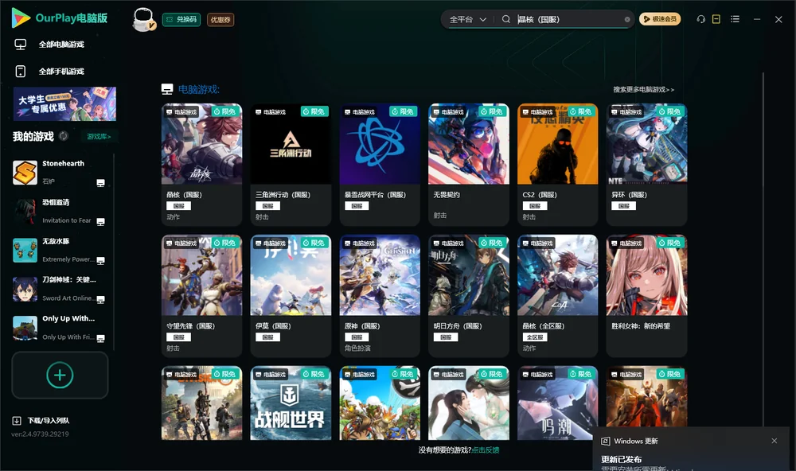Click PC badge icon on Invitation to Fear row
The image size is (796, 471).
[100, 222]
